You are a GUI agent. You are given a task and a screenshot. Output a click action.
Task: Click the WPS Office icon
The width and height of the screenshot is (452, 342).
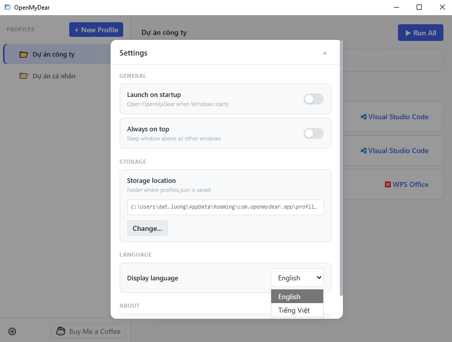click(388, 184)
